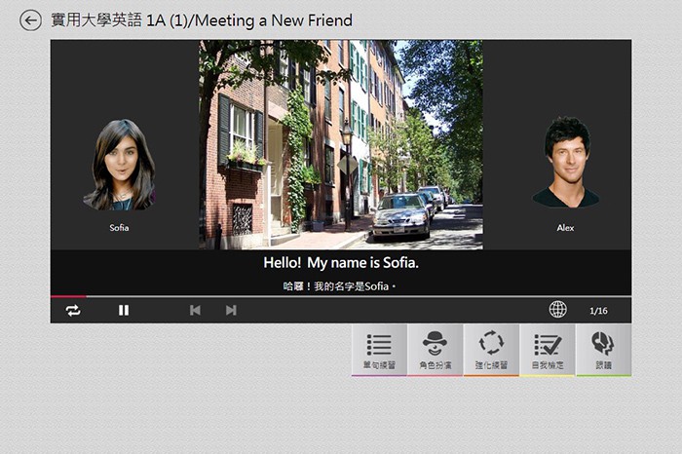Open the 單句練習 sentence practice mode
Screen dimensions: 682x454
(x=379, y=350)
